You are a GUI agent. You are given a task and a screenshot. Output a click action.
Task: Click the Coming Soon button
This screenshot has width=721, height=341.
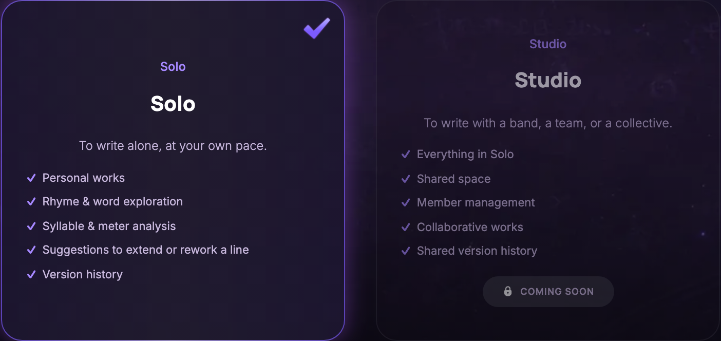coord(548,292)
